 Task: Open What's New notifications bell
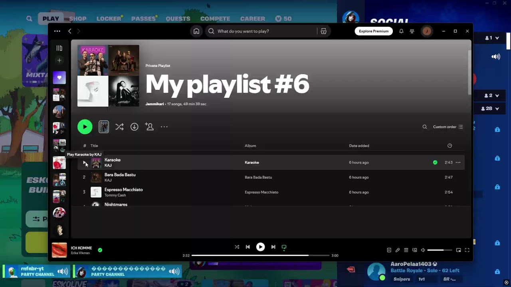(401, 31)
